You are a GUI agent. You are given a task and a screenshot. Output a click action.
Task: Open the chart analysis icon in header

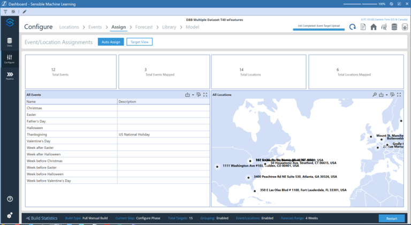tap(384, 27)
